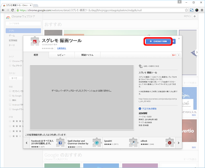Click the share icon beside the add button
Viewport: 205px width, 168px height.
174,41
